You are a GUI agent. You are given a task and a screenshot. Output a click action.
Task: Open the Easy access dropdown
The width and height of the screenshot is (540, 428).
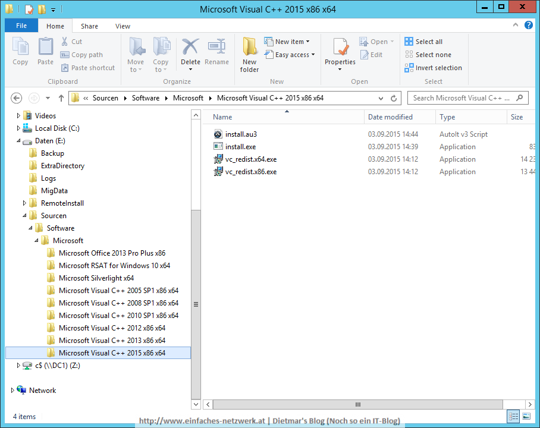coord(290,55)
